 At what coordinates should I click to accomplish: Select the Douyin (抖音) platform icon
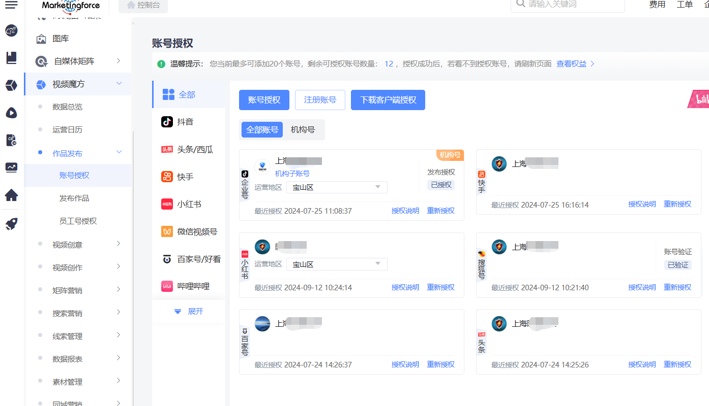point(167,122)
